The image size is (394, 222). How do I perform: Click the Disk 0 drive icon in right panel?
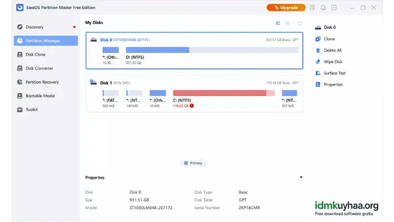pos(318,28)
